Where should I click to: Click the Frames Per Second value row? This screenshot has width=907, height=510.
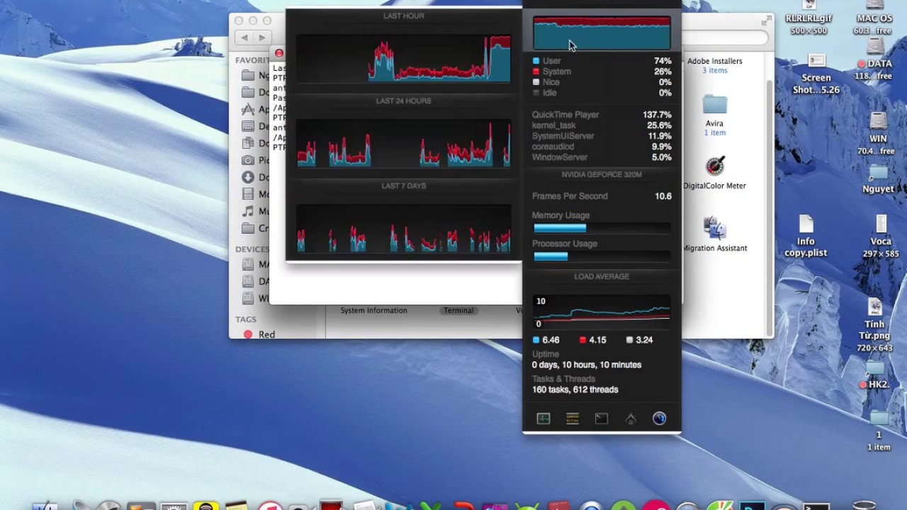(602, 196)
